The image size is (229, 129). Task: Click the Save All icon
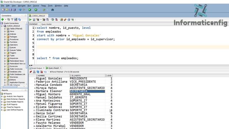[14, 10]
